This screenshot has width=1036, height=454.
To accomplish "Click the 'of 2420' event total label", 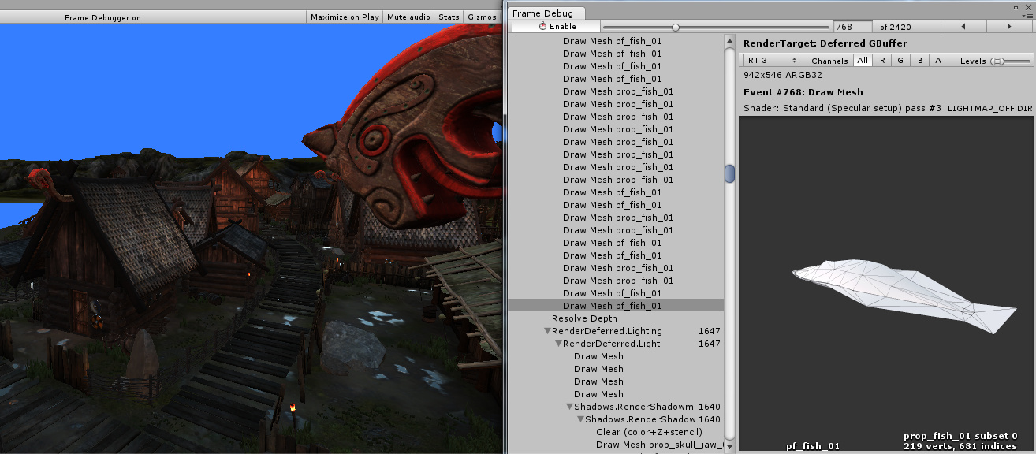I will click(896, 27).
